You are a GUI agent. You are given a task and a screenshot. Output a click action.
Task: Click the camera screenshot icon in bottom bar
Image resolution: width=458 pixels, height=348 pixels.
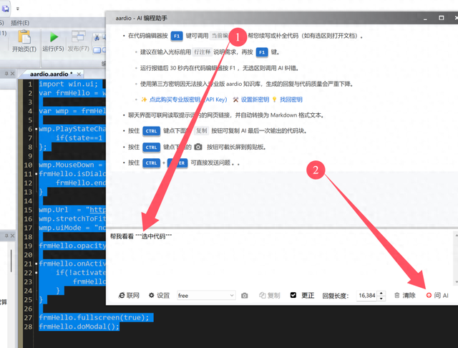click(x=245, y=296)
